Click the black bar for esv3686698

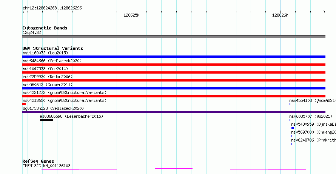46,120
